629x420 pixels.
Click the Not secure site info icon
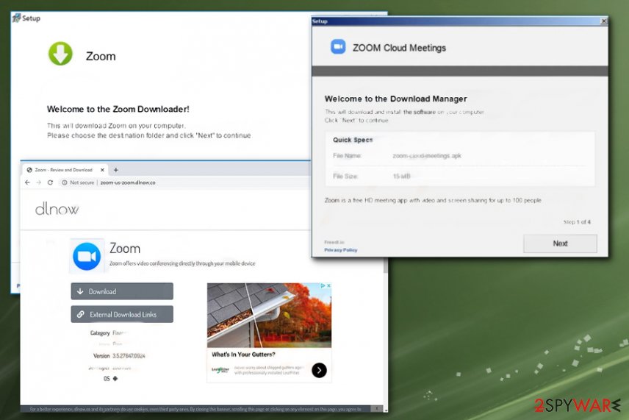[x=64, y=182]
